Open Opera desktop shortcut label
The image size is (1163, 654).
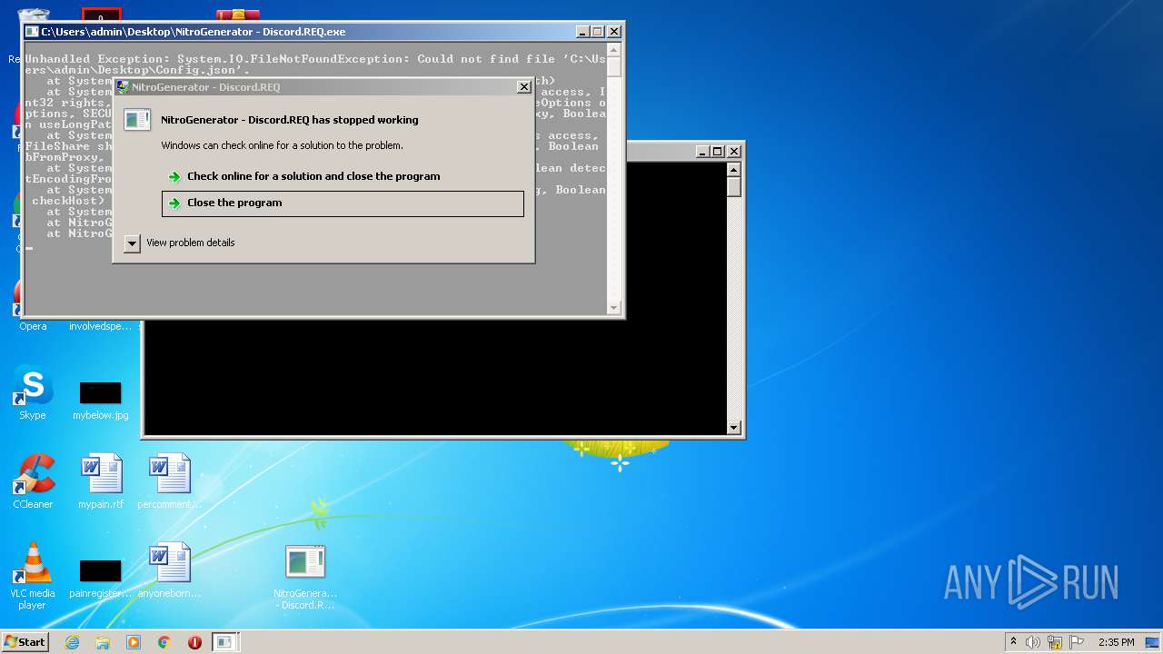click(x=33, y=326)
